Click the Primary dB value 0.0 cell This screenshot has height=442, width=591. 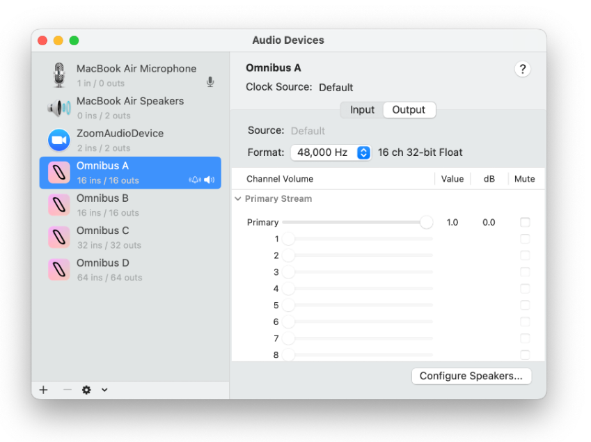(489, 222)
